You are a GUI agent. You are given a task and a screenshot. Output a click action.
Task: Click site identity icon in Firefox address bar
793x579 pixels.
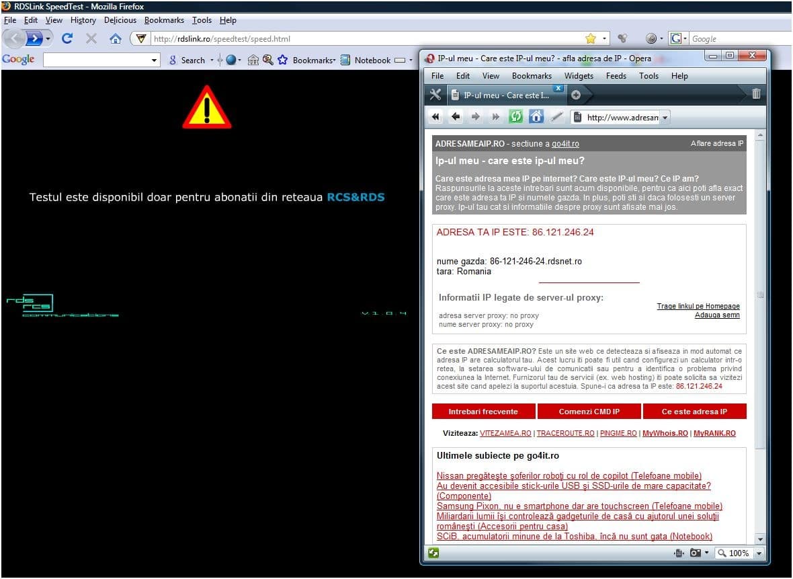pyautogui.click(x=141, y=38)
